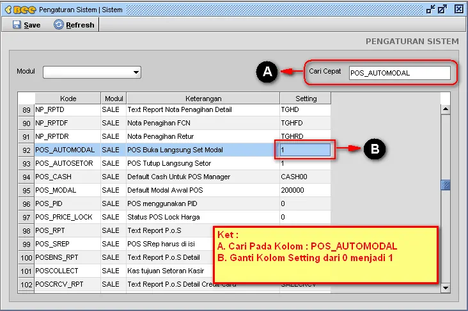
Task: Click row number 95 header
Action: coord(26,190)
